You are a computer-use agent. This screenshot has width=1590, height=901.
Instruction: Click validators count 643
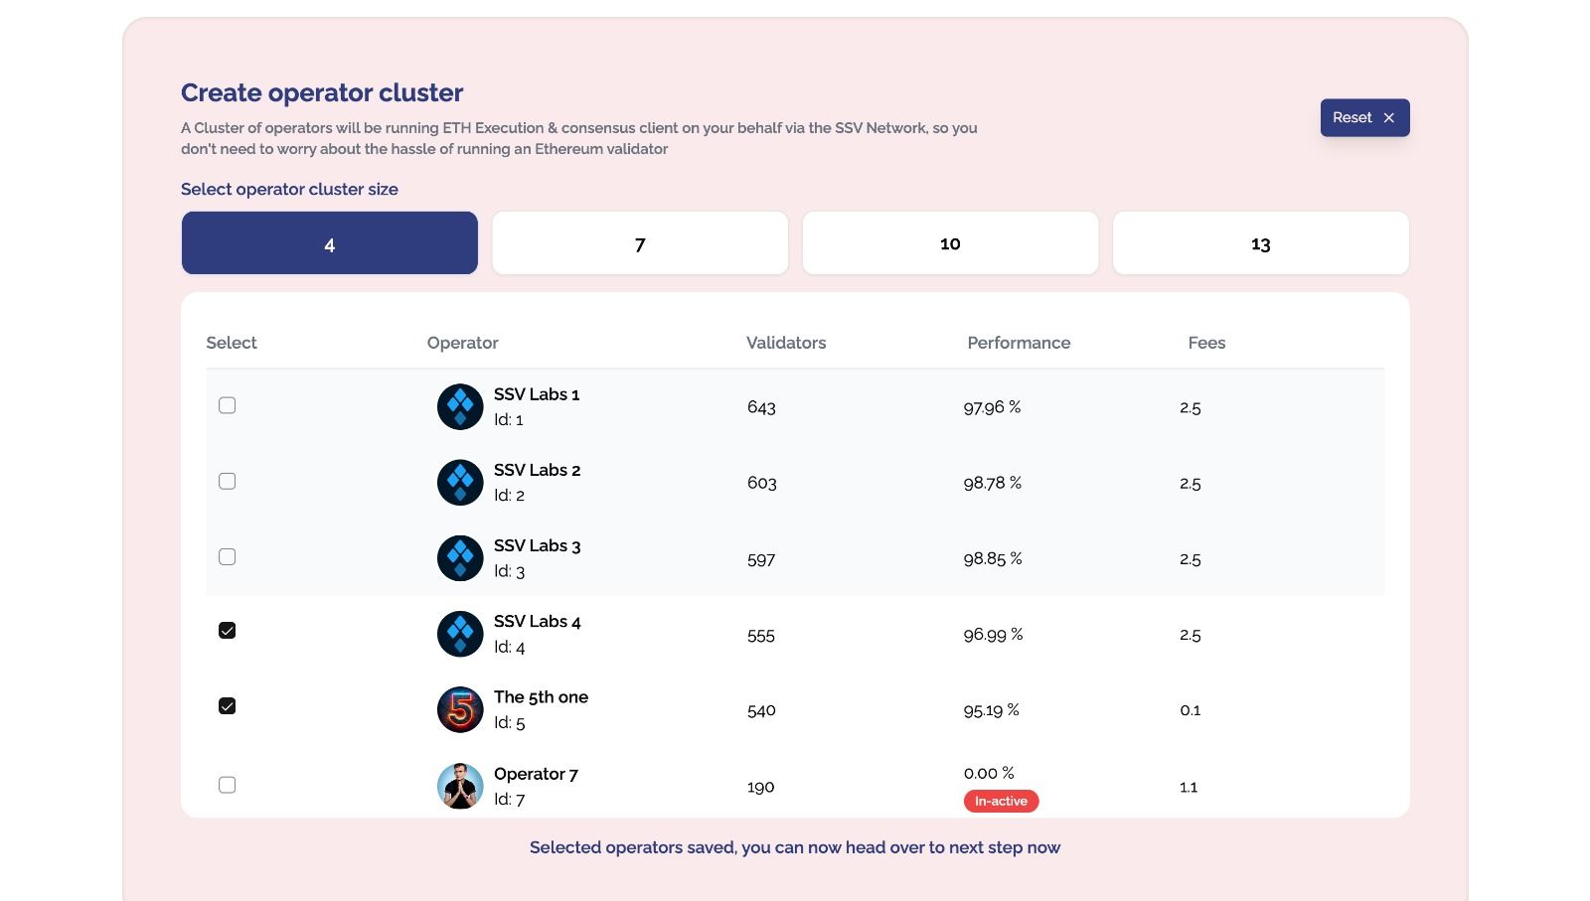coord(761,407)
